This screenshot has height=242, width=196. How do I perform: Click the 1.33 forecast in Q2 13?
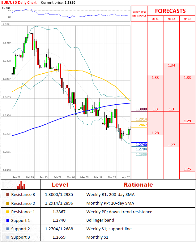click(x=155, y=77)
